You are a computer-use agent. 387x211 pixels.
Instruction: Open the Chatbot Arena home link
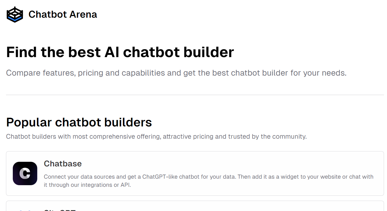[x=52, y=14]
